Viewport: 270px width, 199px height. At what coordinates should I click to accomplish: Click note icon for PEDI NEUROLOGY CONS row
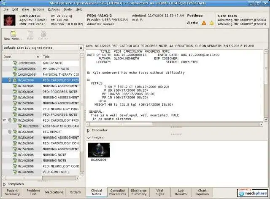tap(15, 166)
